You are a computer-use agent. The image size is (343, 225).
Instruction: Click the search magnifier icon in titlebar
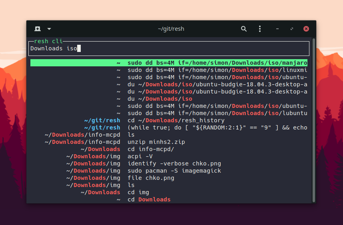click(244, 29)
